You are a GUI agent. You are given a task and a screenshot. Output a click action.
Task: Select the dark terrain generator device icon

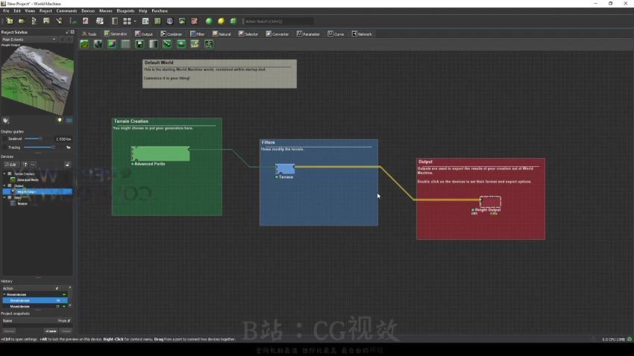pyautogui.click(x=98, y=44)
